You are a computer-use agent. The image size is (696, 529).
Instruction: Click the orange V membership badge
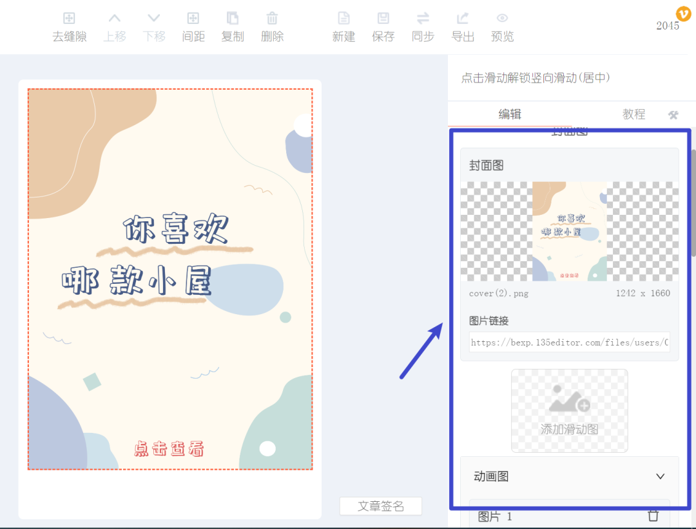683,14
